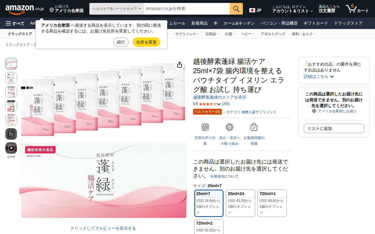The width and height of the screenshot is (375, 234).
Task: Click the ベストセラー1位 badge
Action: 207,112
